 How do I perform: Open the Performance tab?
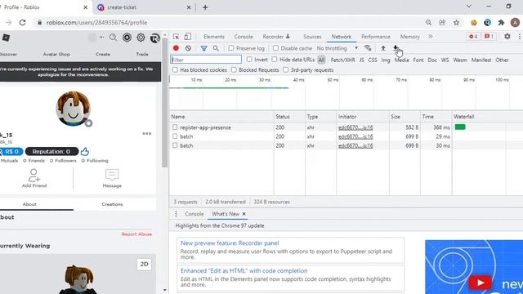click(376, 37)
